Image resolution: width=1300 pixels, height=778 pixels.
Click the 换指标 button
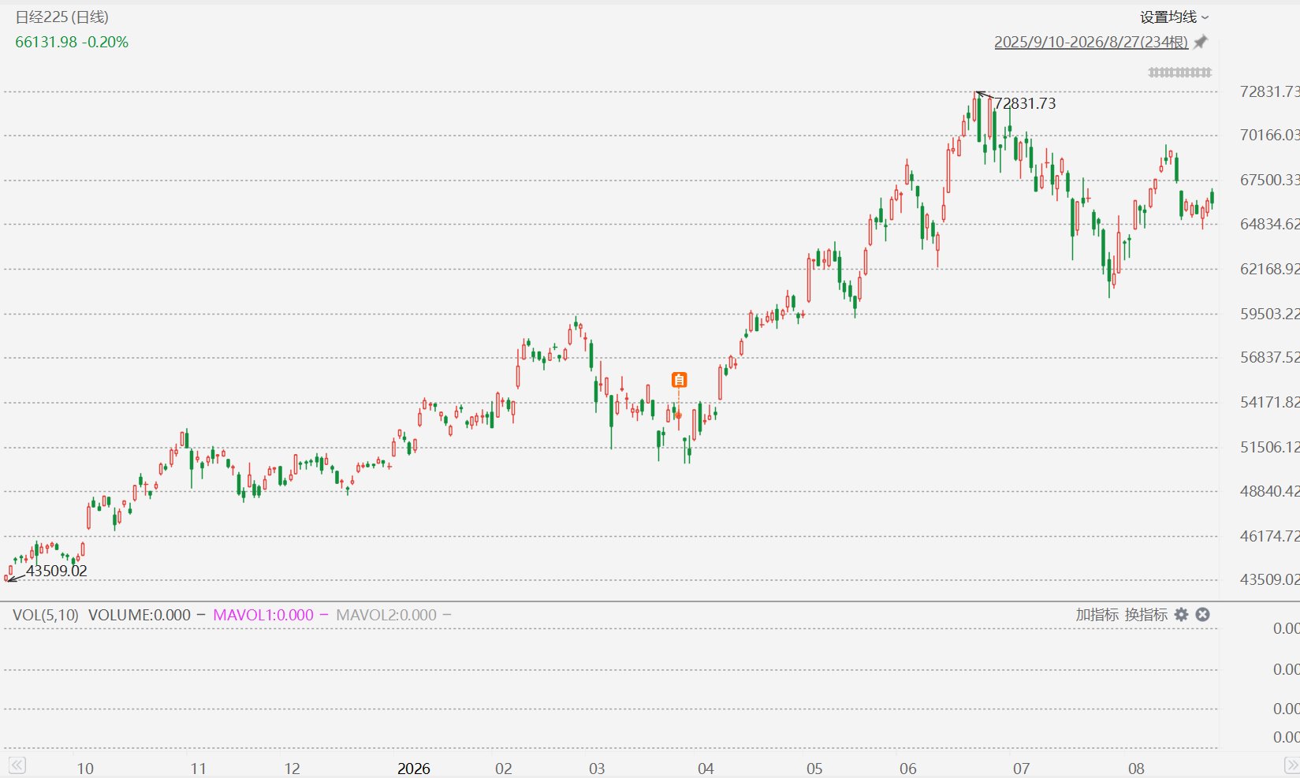pos(1145,615)
